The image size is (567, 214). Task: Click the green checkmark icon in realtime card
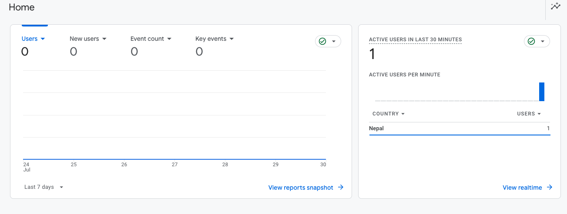(531, 41)
